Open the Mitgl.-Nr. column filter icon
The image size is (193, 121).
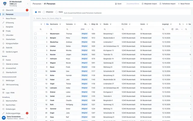coord(100,24)
